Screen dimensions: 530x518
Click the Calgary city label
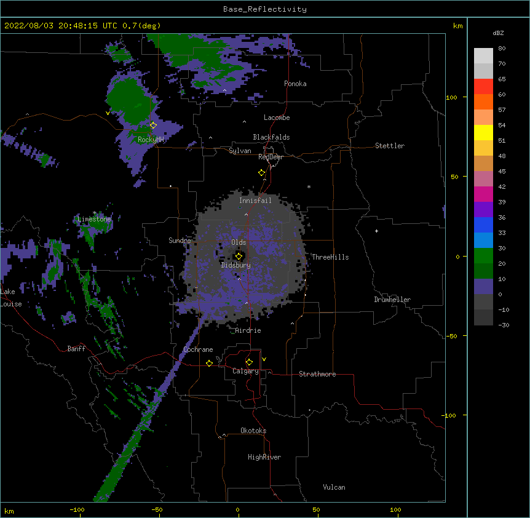[245, 371]
